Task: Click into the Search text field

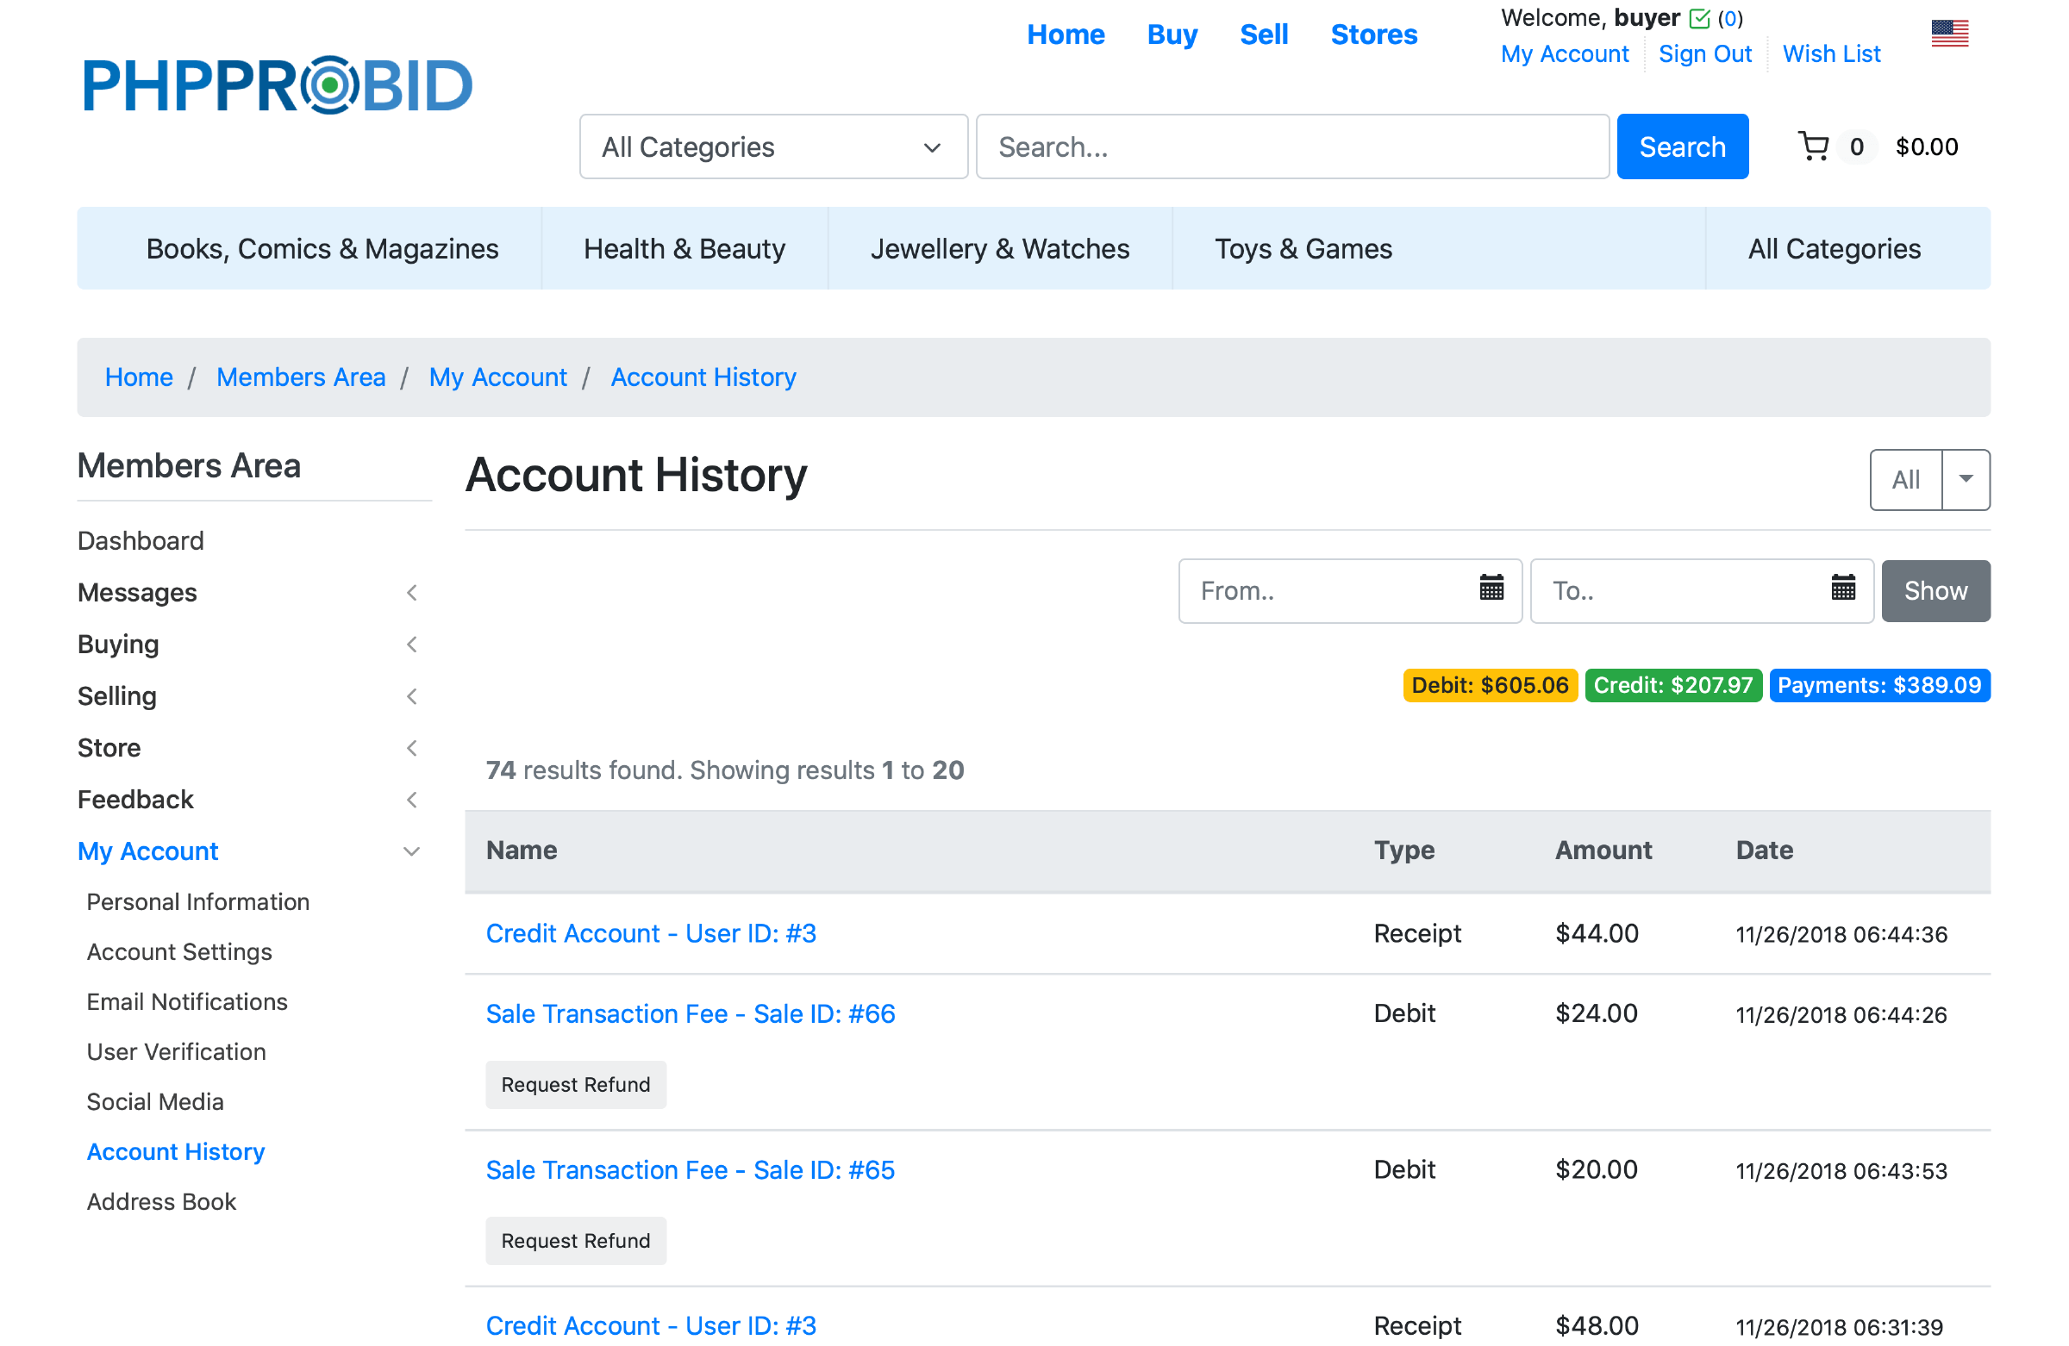Action: point(1291,146)
